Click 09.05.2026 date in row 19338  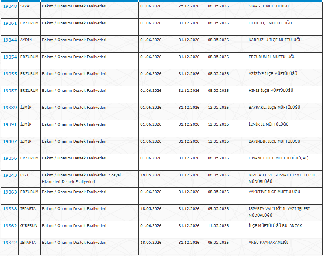coord(218,209)
